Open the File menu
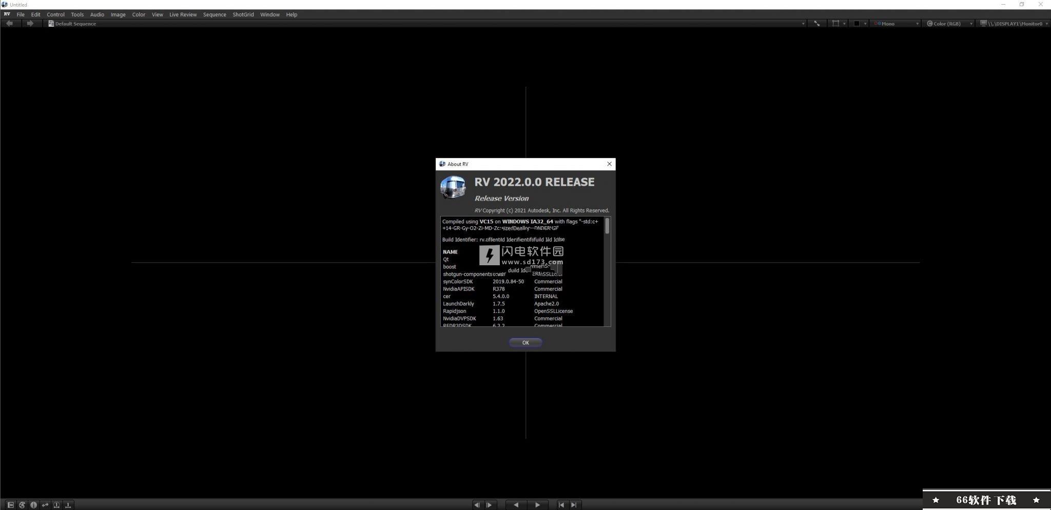 coord(21,14)
